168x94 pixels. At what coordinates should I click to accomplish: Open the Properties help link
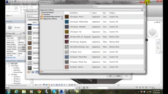10,57
